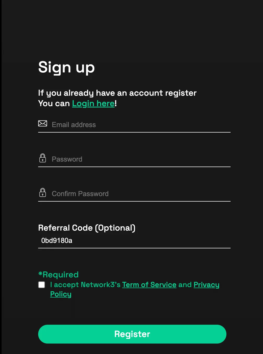Click the referral code field containing 0bd9180a
The width and height of the screenshot is (263, 354).
(x=134, y=241)
